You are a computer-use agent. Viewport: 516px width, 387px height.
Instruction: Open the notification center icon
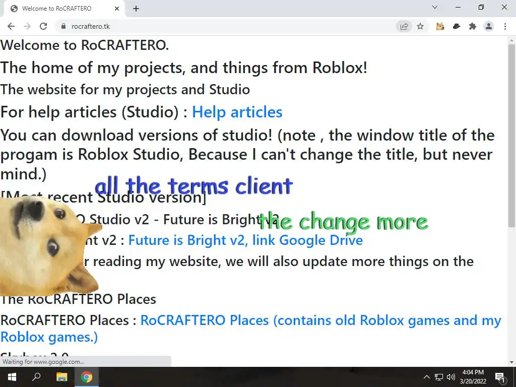pyautogui.click(x=500, y=377)
